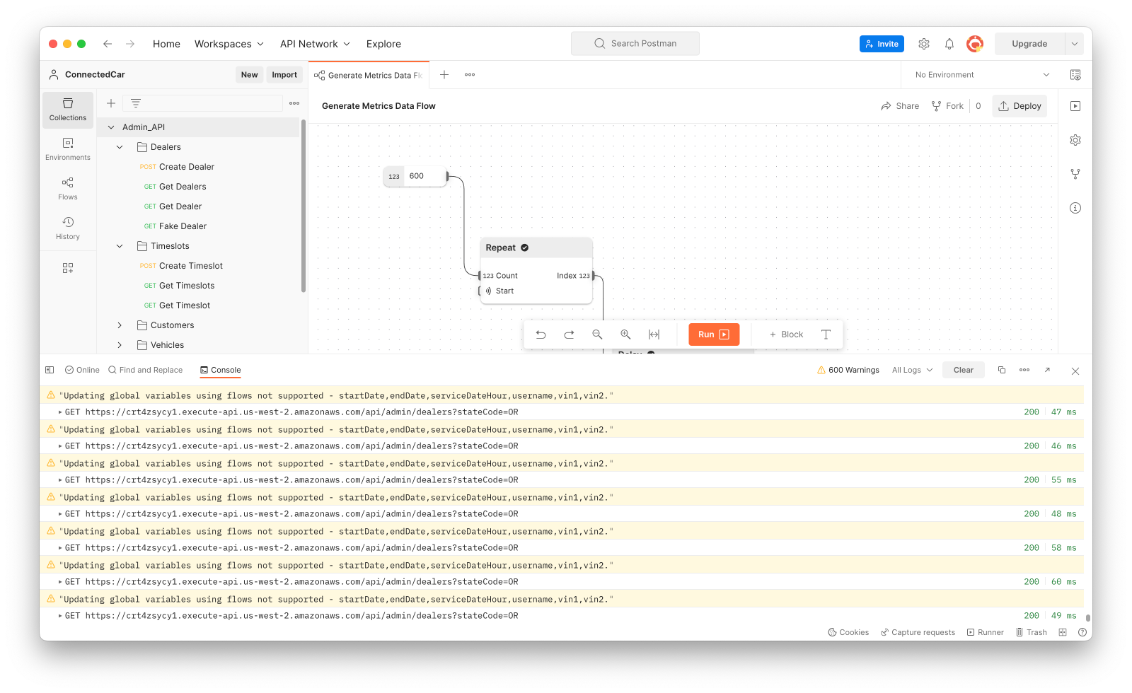1132x693 pixels.
Task: Collapse the Dealers folder
Action: pyautogui.click(x=120, y=147)
